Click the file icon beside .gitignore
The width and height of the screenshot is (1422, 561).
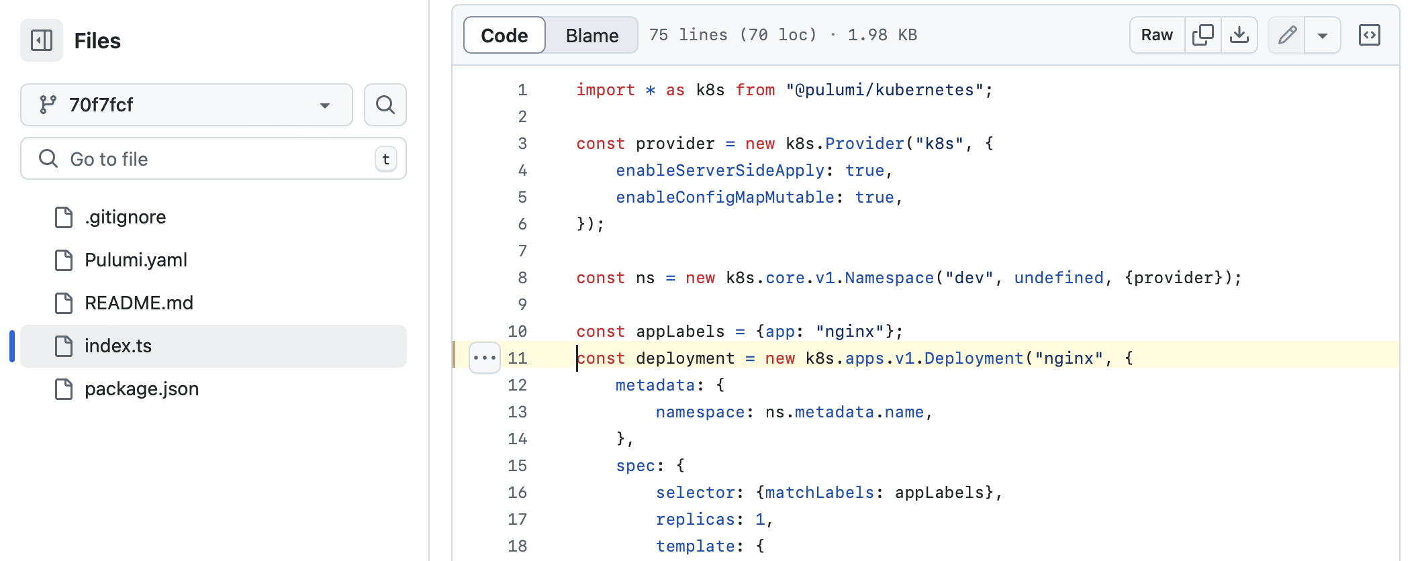coord(64,217)
